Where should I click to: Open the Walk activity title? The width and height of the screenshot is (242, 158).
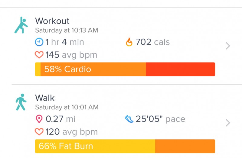pos(45,98)
